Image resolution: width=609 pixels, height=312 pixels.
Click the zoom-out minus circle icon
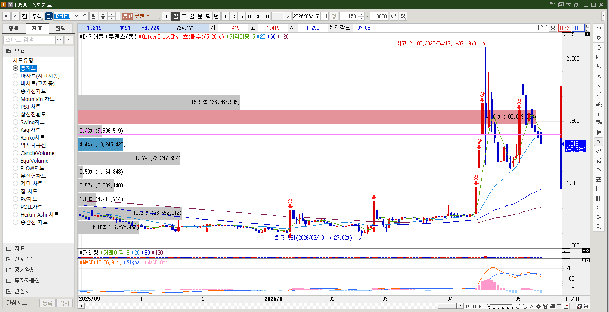click(x=518, y=306)
